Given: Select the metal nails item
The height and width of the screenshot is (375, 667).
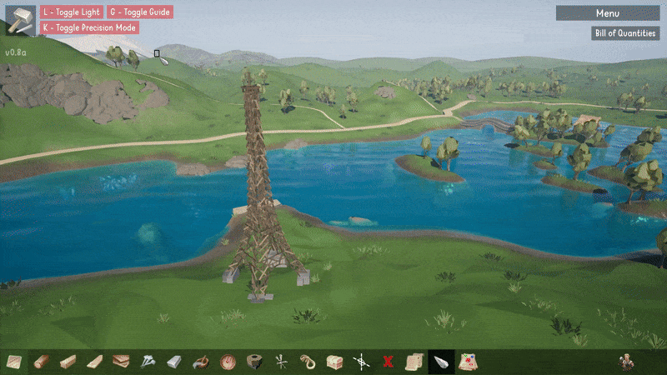Looking at the screenshot, I should coord(148,362).
